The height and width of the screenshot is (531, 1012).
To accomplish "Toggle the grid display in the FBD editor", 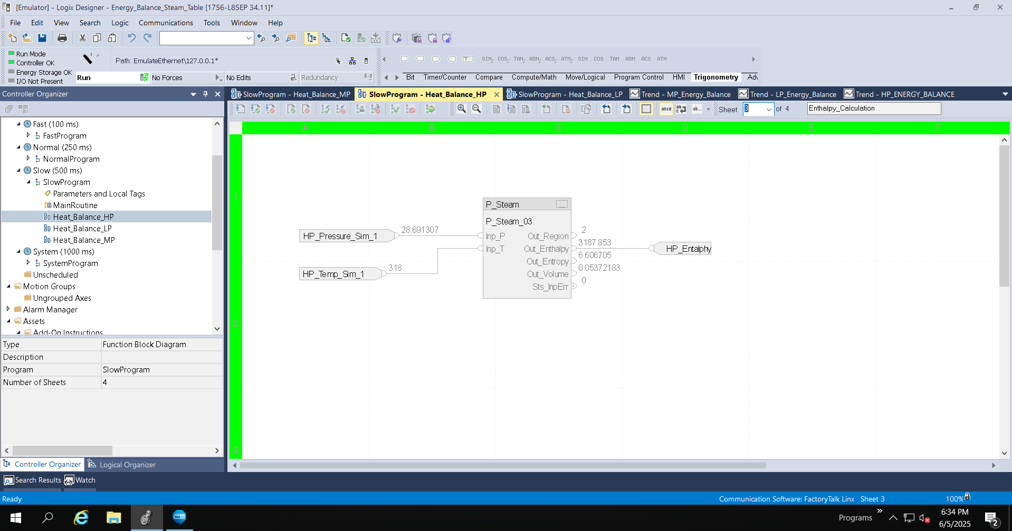I will point(646,109).
